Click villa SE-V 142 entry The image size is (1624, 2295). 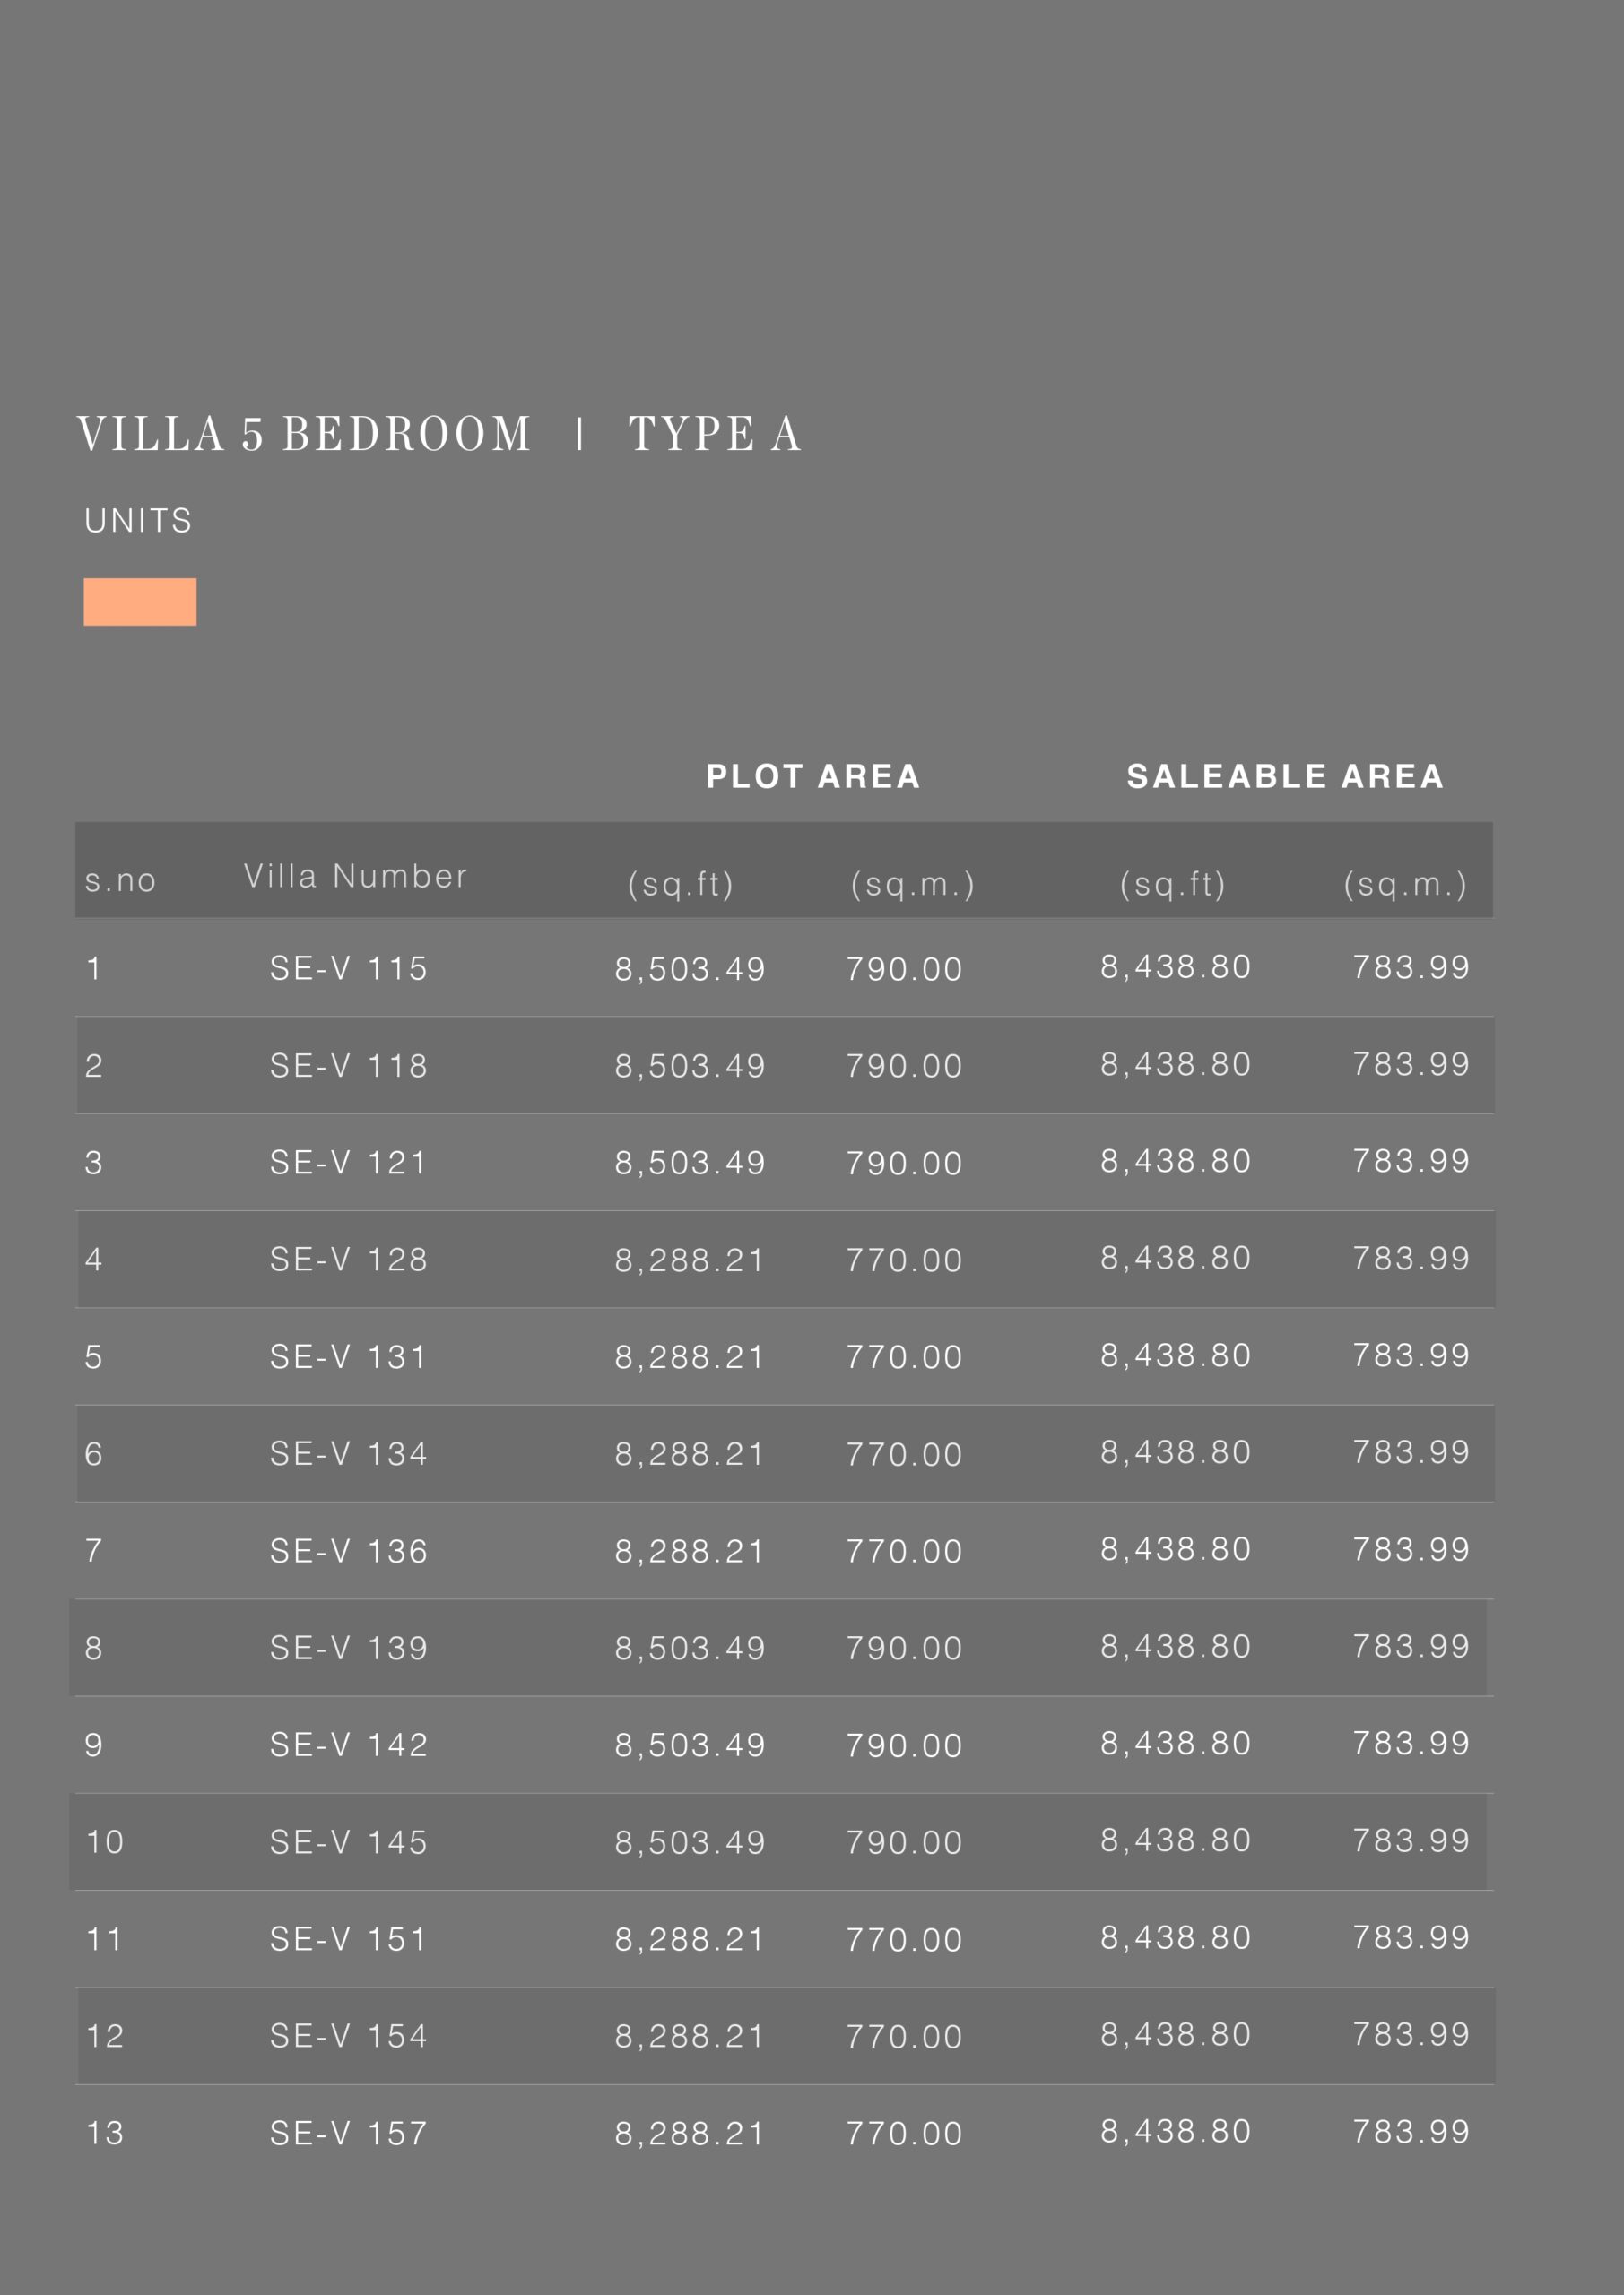[348, 1745]
